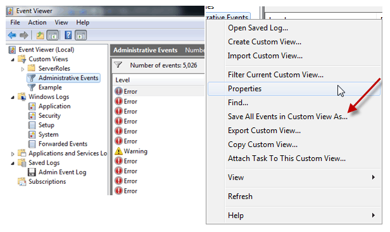Click the Number of events: 5,026 text
The height and width of the screenshot is (232, 390).
click(163, 65)
